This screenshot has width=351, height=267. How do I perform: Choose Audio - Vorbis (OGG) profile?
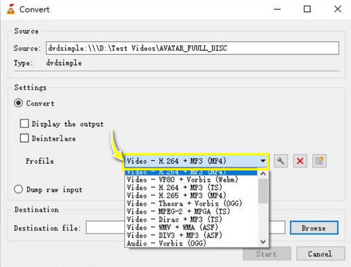[191, 243]
